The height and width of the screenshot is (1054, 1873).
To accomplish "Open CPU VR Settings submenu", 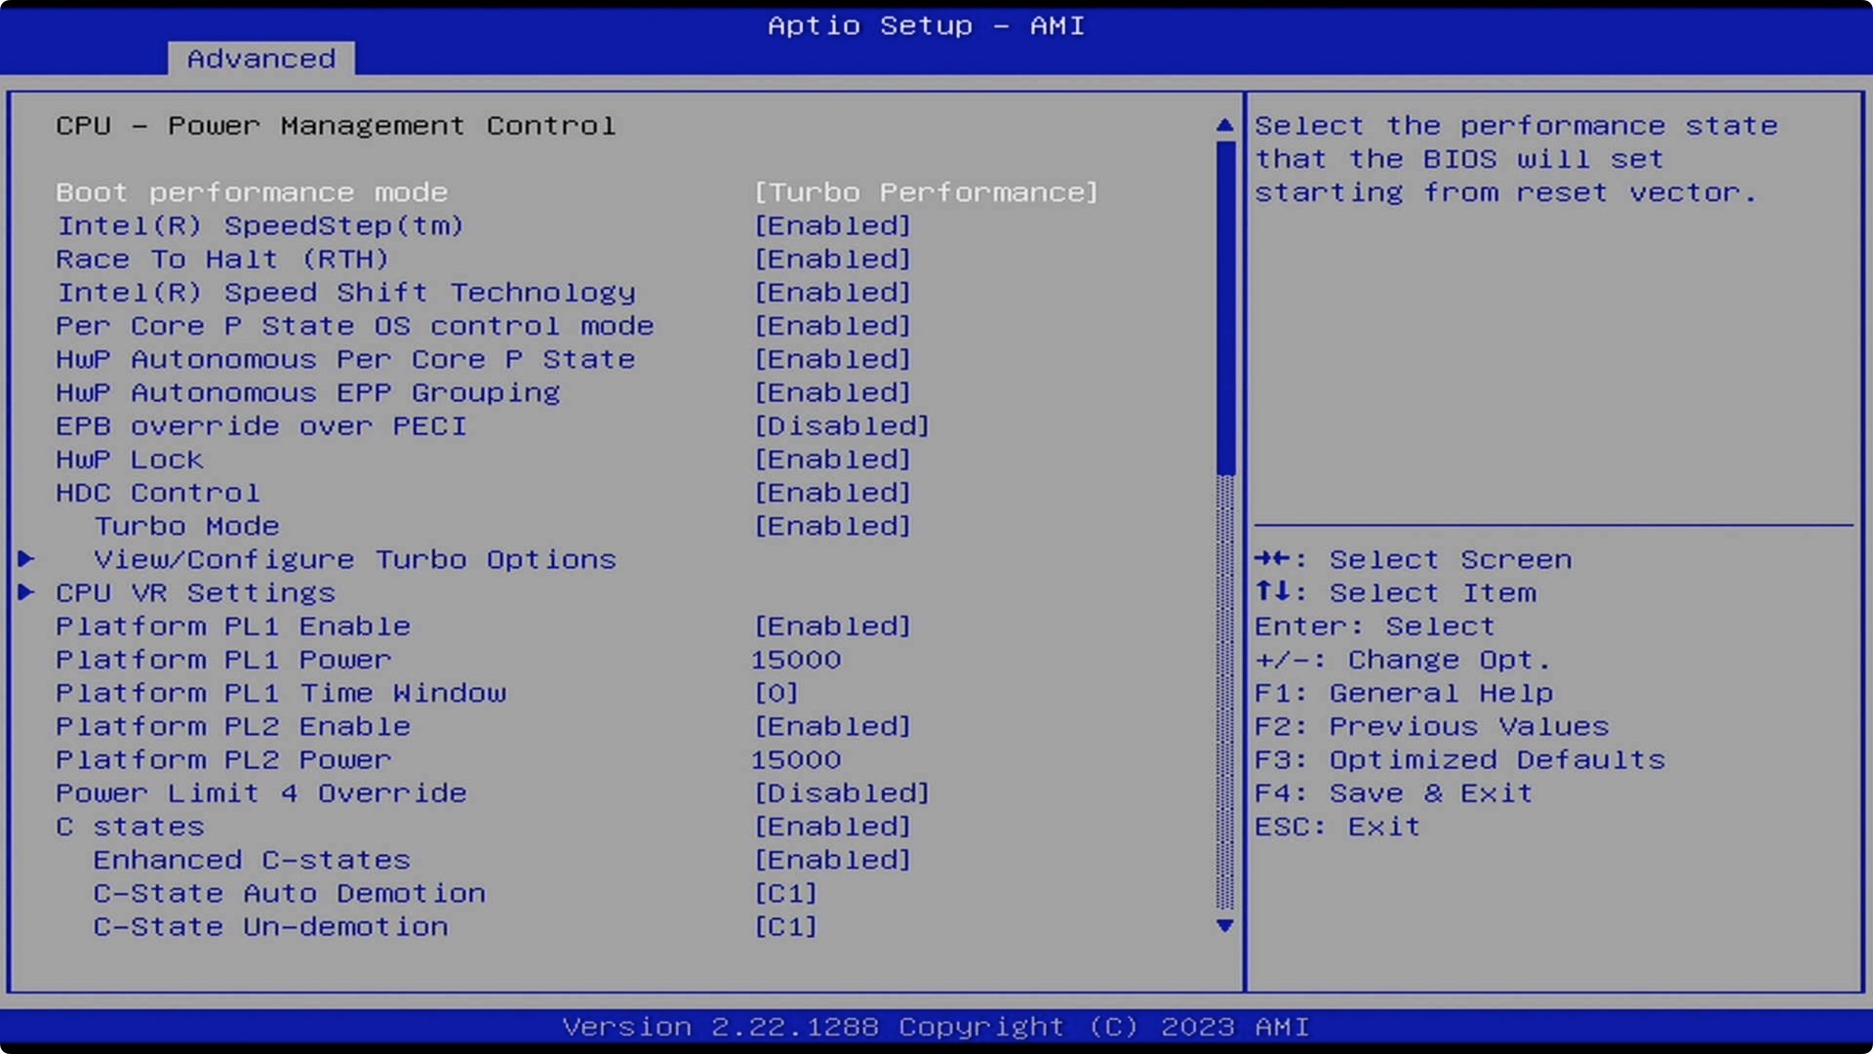I will point(195,592).
